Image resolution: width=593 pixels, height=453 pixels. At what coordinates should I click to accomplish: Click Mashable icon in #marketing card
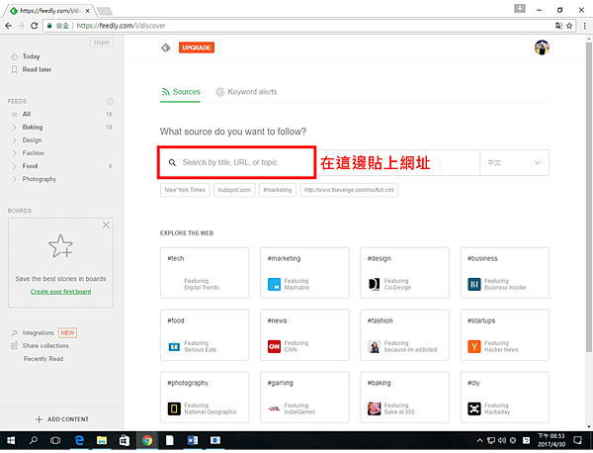[x=274, y=285]
